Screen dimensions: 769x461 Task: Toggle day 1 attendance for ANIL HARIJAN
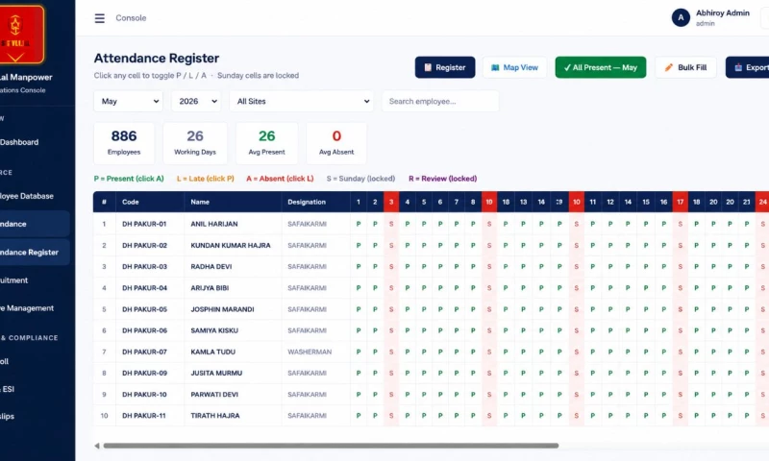359,224
